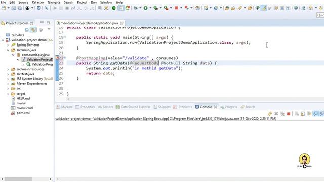324x182 pixels.
Task: Expand the Maven Dependencies node
Action: [x=8, y=84]
